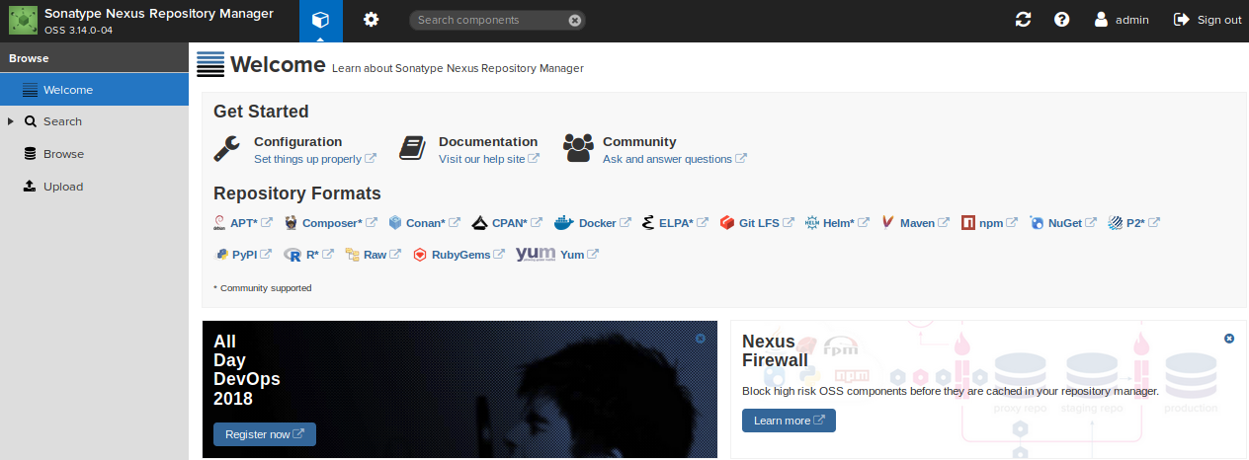Click the Helm wheel icon
The height and width of the screenshot is (460, 1249).
(812, 223)
